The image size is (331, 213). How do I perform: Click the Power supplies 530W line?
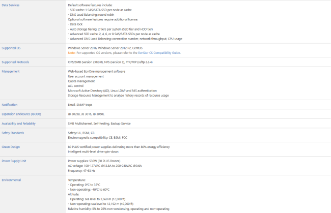[94, 161]
